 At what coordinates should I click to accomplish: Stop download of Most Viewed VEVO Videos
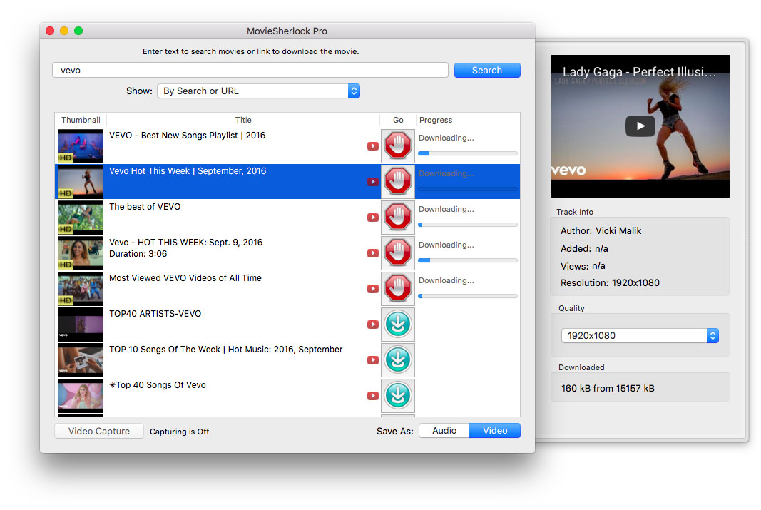click(x=398, y=288)
